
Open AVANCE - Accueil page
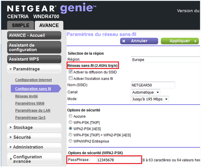click(34, 36)
